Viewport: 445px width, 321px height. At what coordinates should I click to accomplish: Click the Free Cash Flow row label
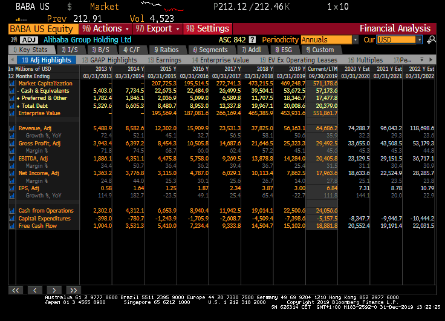point(37,226)
